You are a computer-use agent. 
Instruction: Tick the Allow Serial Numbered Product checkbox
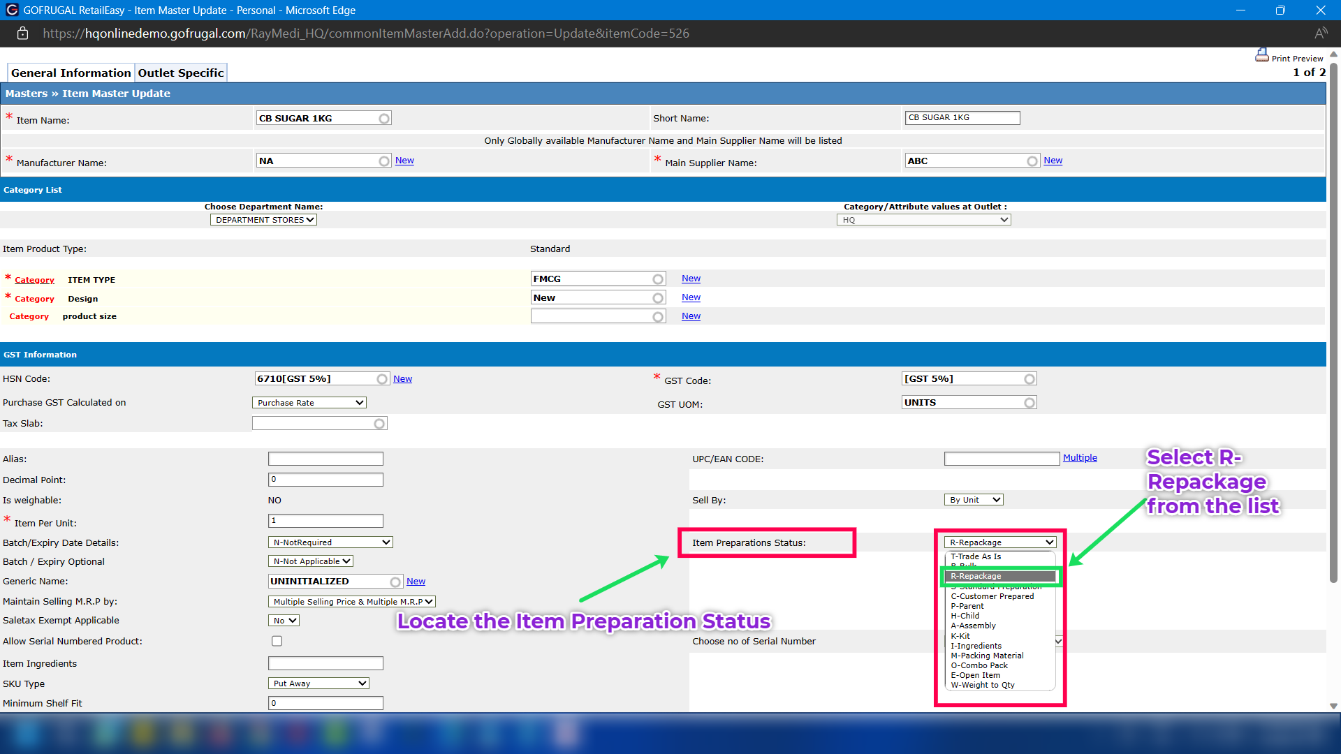point(277,641)
